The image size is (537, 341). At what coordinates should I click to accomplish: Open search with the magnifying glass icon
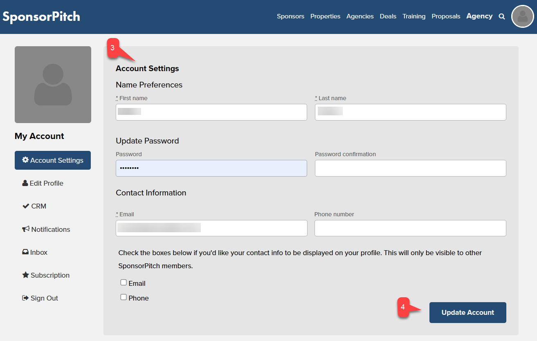click(x=501, y=16)
